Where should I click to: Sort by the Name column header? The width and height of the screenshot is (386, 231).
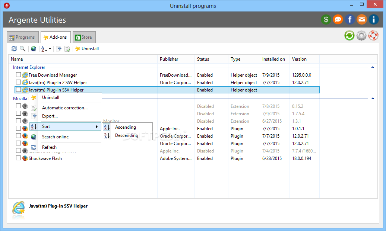click(x=83, y=59)
